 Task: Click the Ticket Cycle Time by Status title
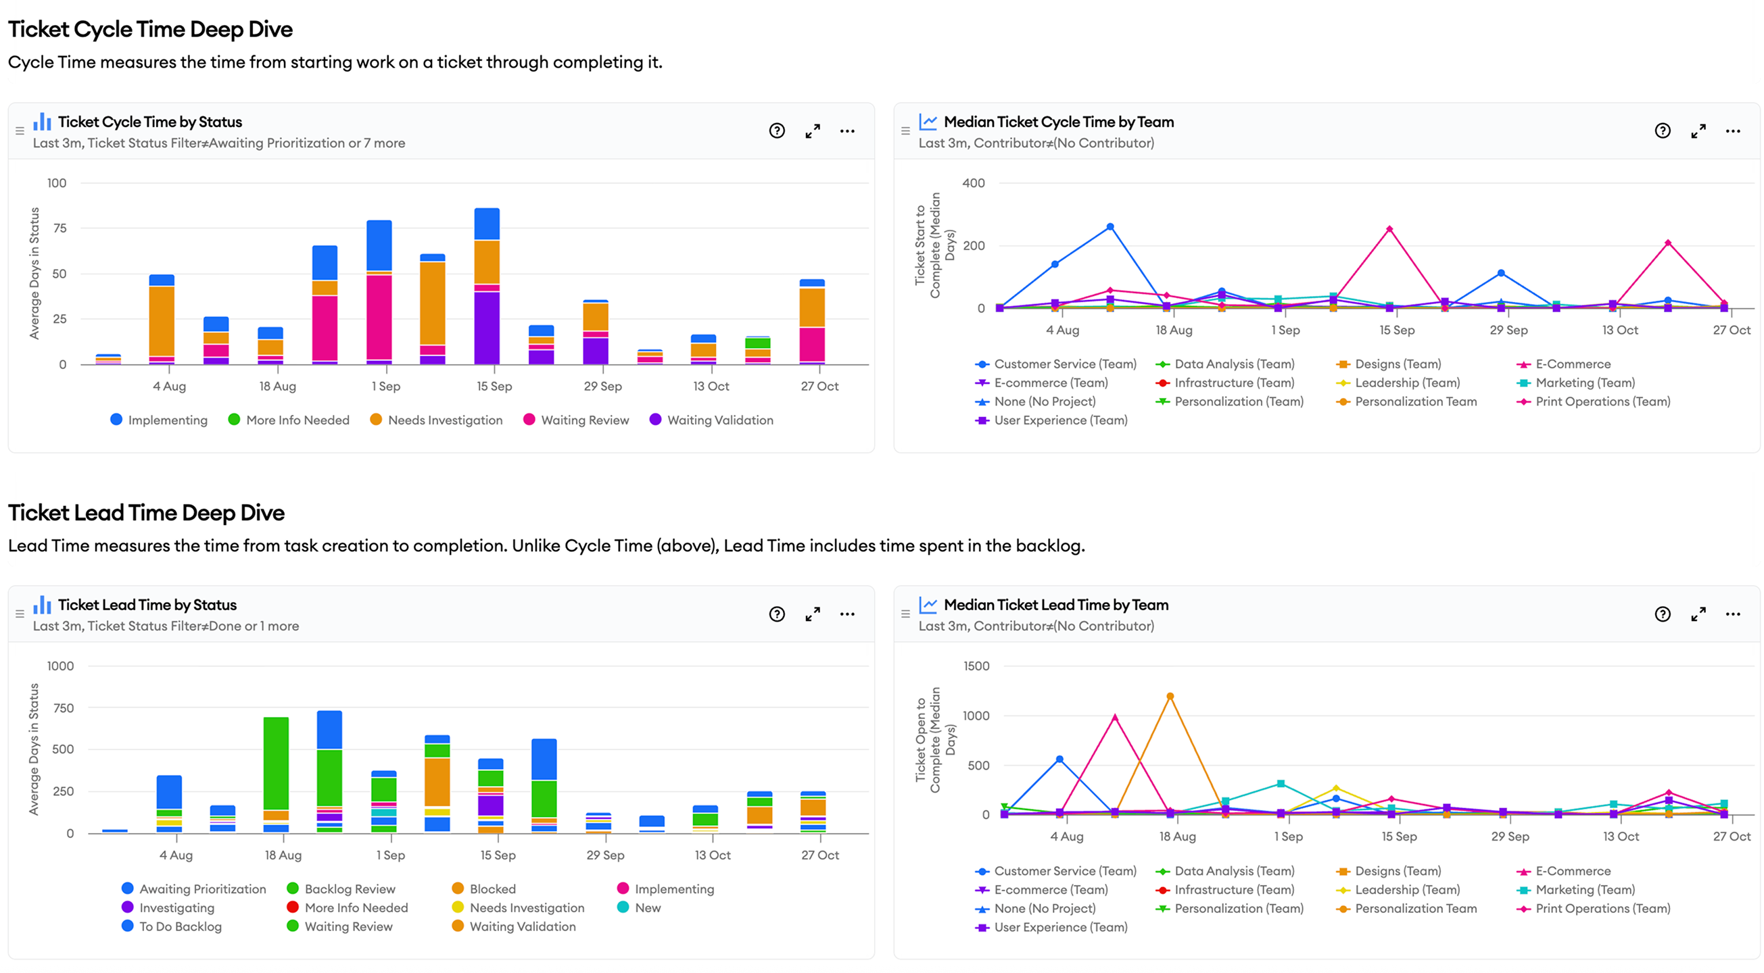point(150,122)
